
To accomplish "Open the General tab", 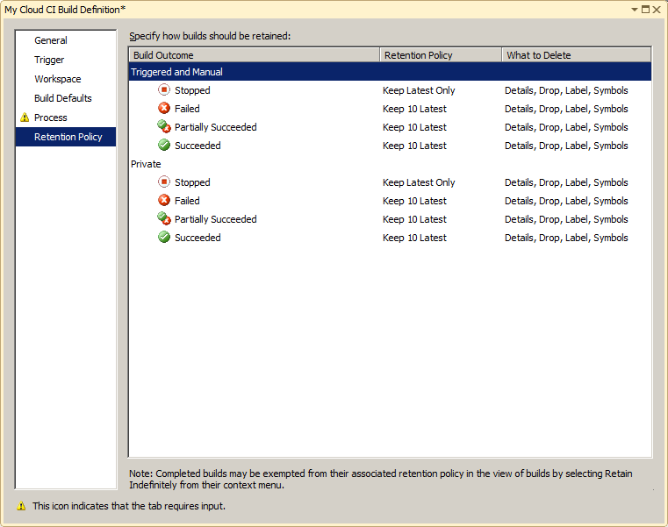I will point(51,40).
